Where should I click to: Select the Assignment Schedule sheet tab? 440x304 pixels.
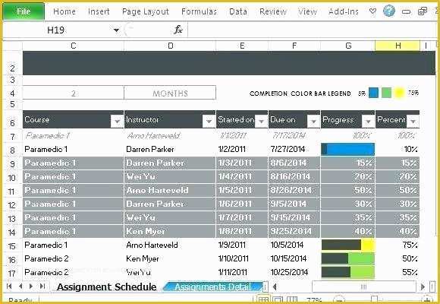pos(107,287)
